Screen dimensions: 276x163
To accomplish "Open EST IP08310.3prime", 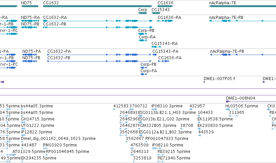I will pyautogui.click(x=167, y=106).
